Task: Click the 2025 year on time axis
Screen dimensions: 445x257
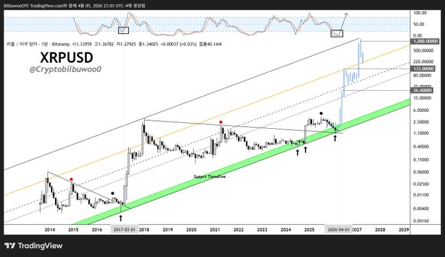Action: (x=310, y=230)
